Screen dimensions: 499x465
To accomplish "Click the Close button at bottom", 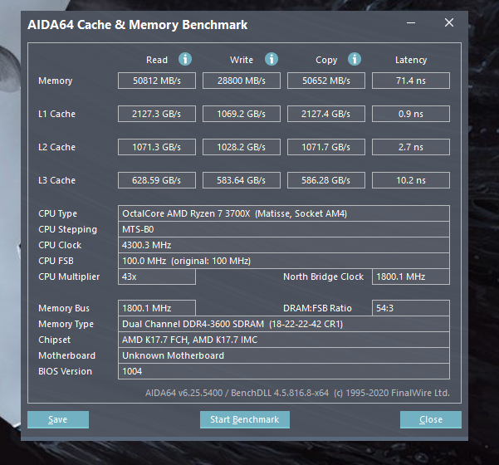I will click(x=431, y=419).
